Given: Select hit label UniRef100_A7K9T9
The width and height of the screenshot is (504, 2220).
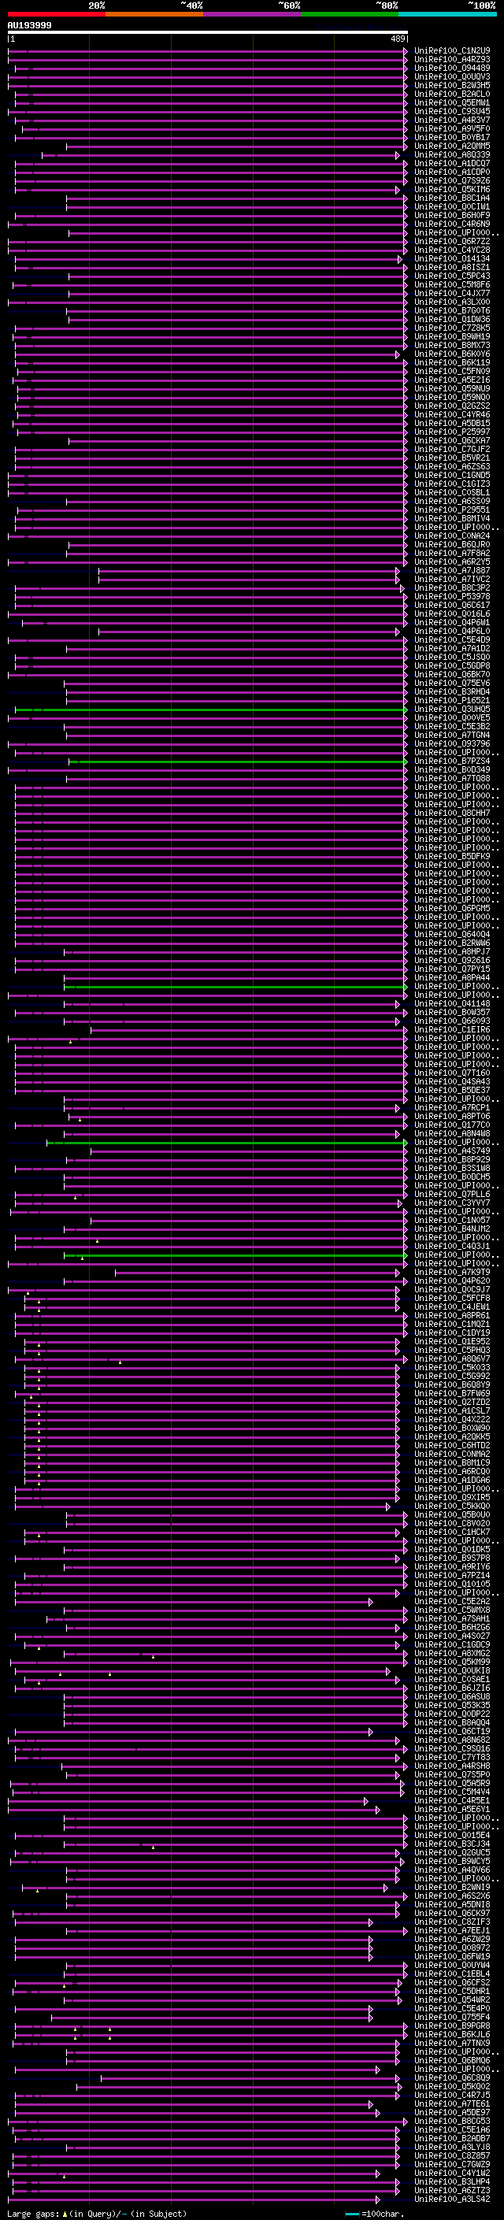Looking at the screenshot, I should pyautogui.click(x=452, y=1272).
